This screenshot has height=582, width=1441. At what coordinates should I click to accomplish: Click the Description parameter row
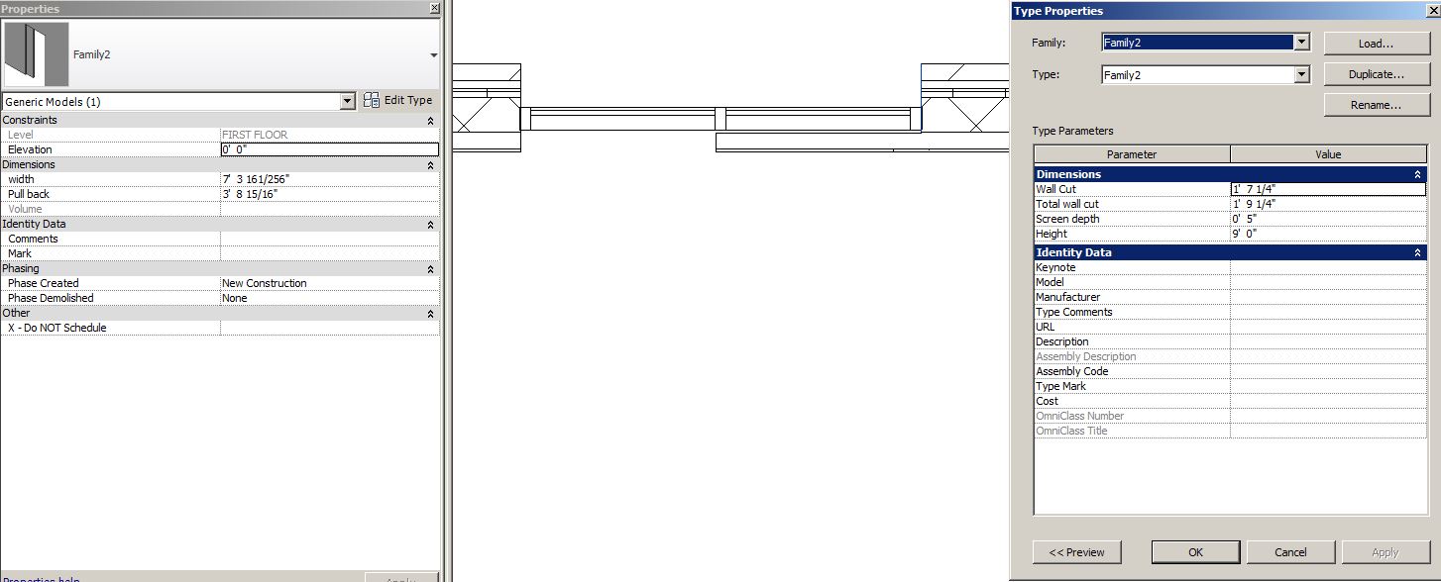[x=1230, y=341]
